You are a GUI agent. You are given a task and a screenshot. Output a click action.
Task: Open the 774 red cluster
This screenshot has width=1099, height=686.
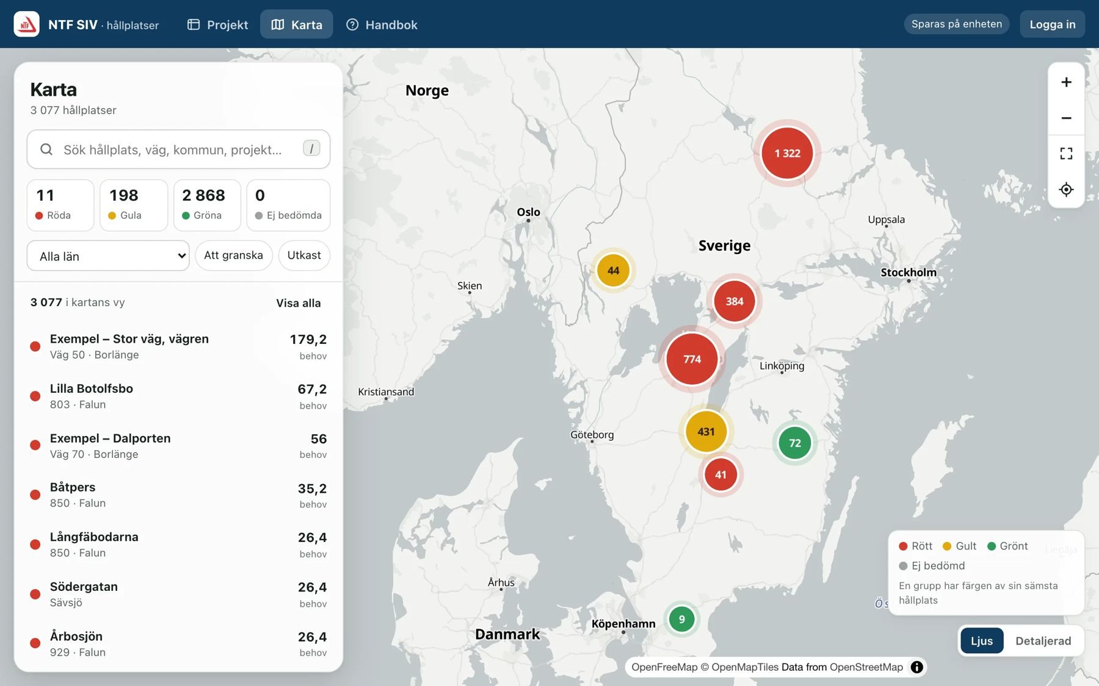coord(692,359)
